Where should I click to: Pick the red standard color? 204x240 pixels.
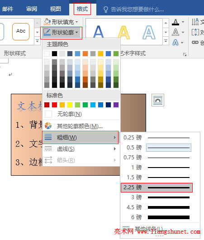54,105
